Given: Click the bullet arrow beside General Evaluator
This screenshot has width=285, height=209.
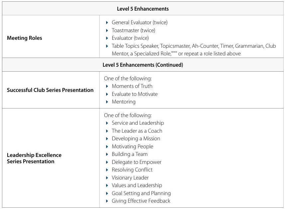Looking at the screenshot, I should (107, 23).
